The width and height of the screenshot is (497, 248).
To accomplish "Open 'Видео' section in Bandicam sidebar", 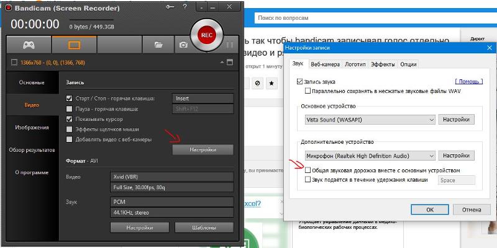I will pos(32,105).
